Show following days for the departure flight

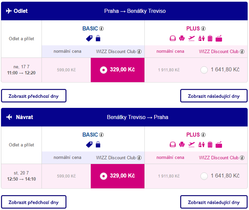[x=214, y=96]
